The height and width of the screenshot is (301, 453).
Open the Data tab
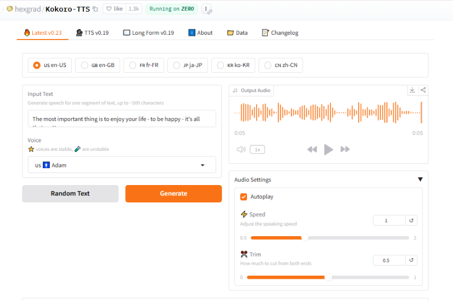pos(237,33)
